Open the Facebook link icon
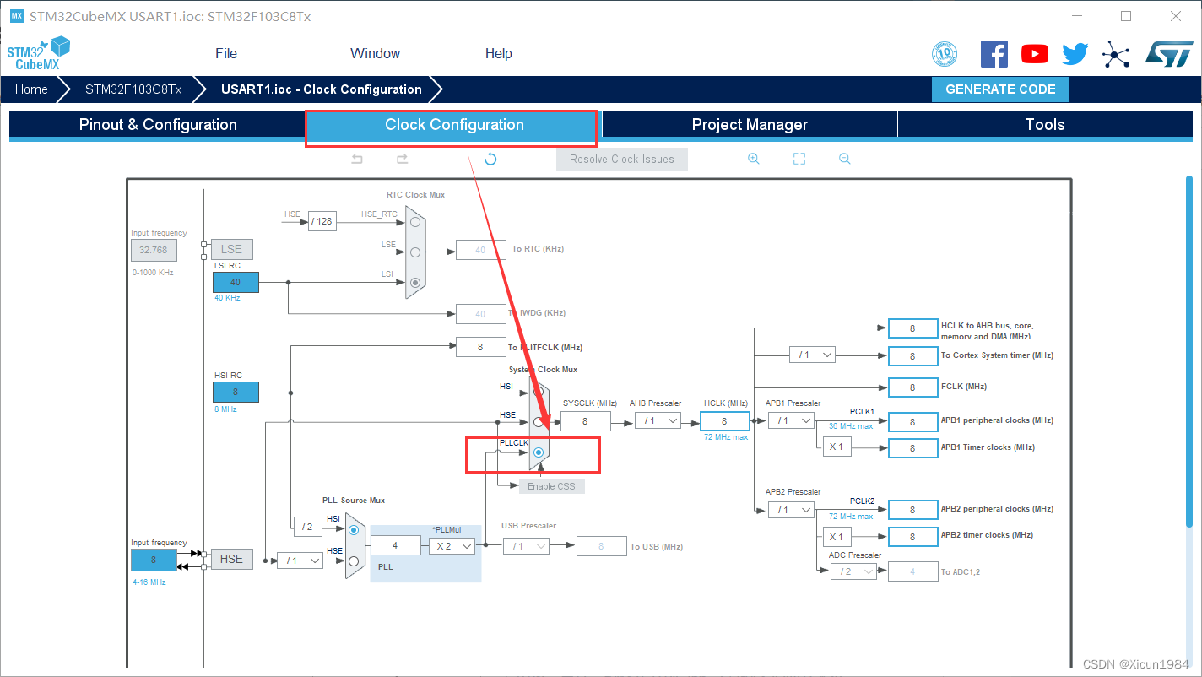The height and width of the screenshot is (677, 1202). (x=994, y=54)
